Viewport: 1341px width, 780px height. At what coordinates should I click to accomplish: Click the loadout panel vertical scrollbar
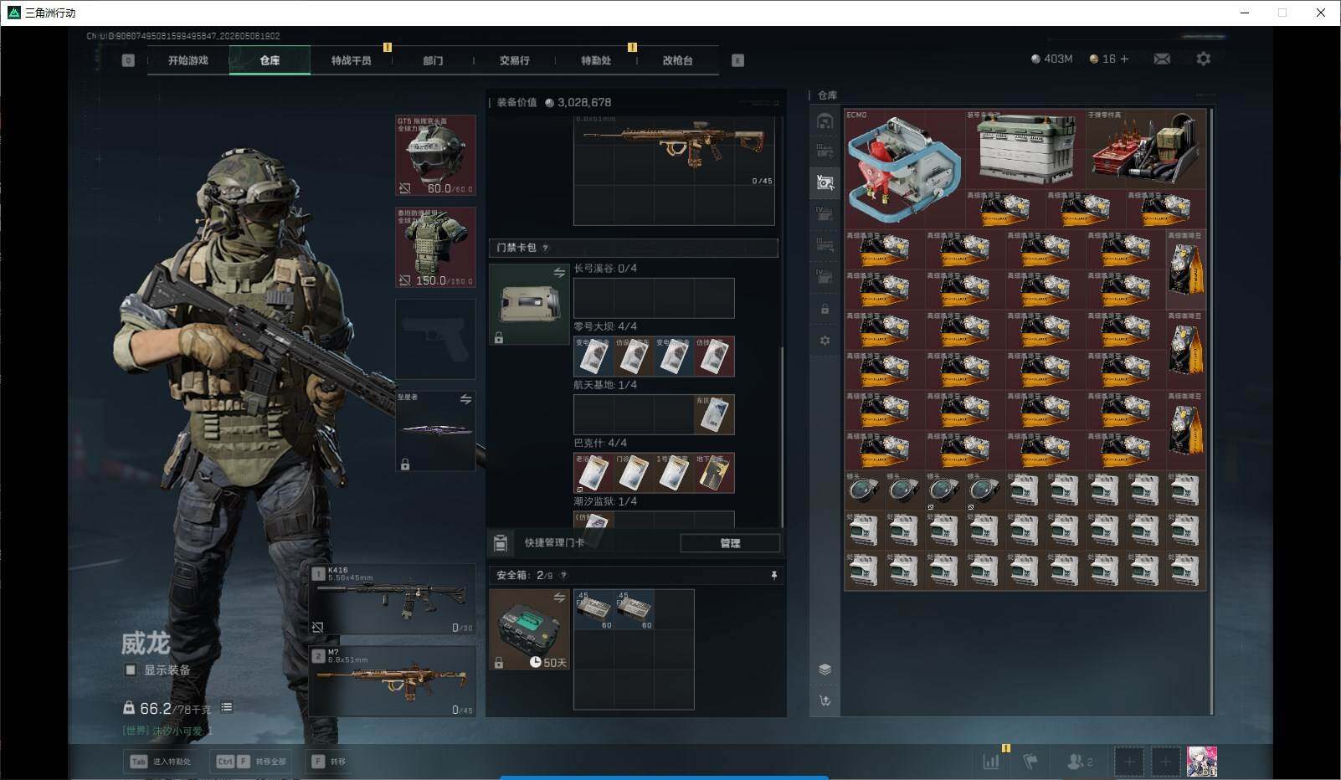tap(782, 435)
